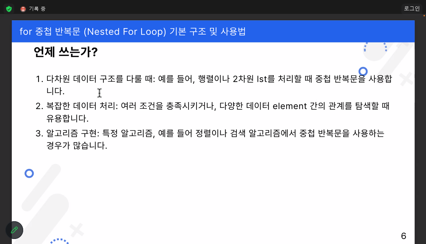
Task: Click the slide page number 6
Action: pos(404,236)
